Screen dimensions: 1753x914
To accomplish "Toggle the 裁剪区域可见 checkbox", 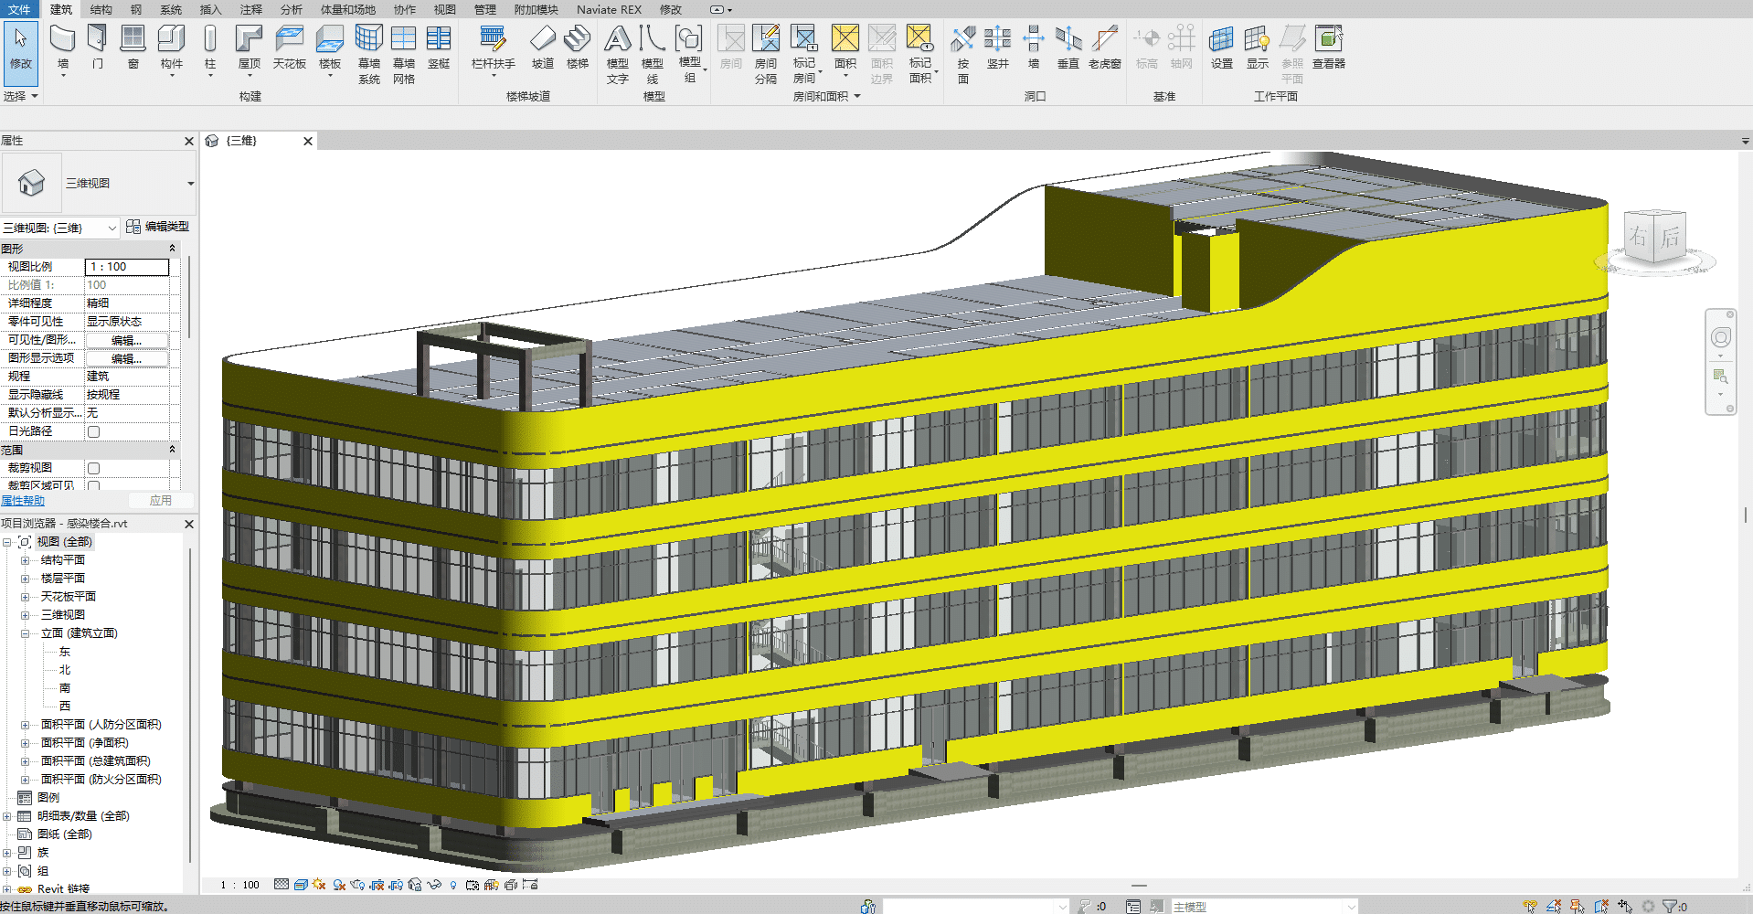I will click(93, 485).
